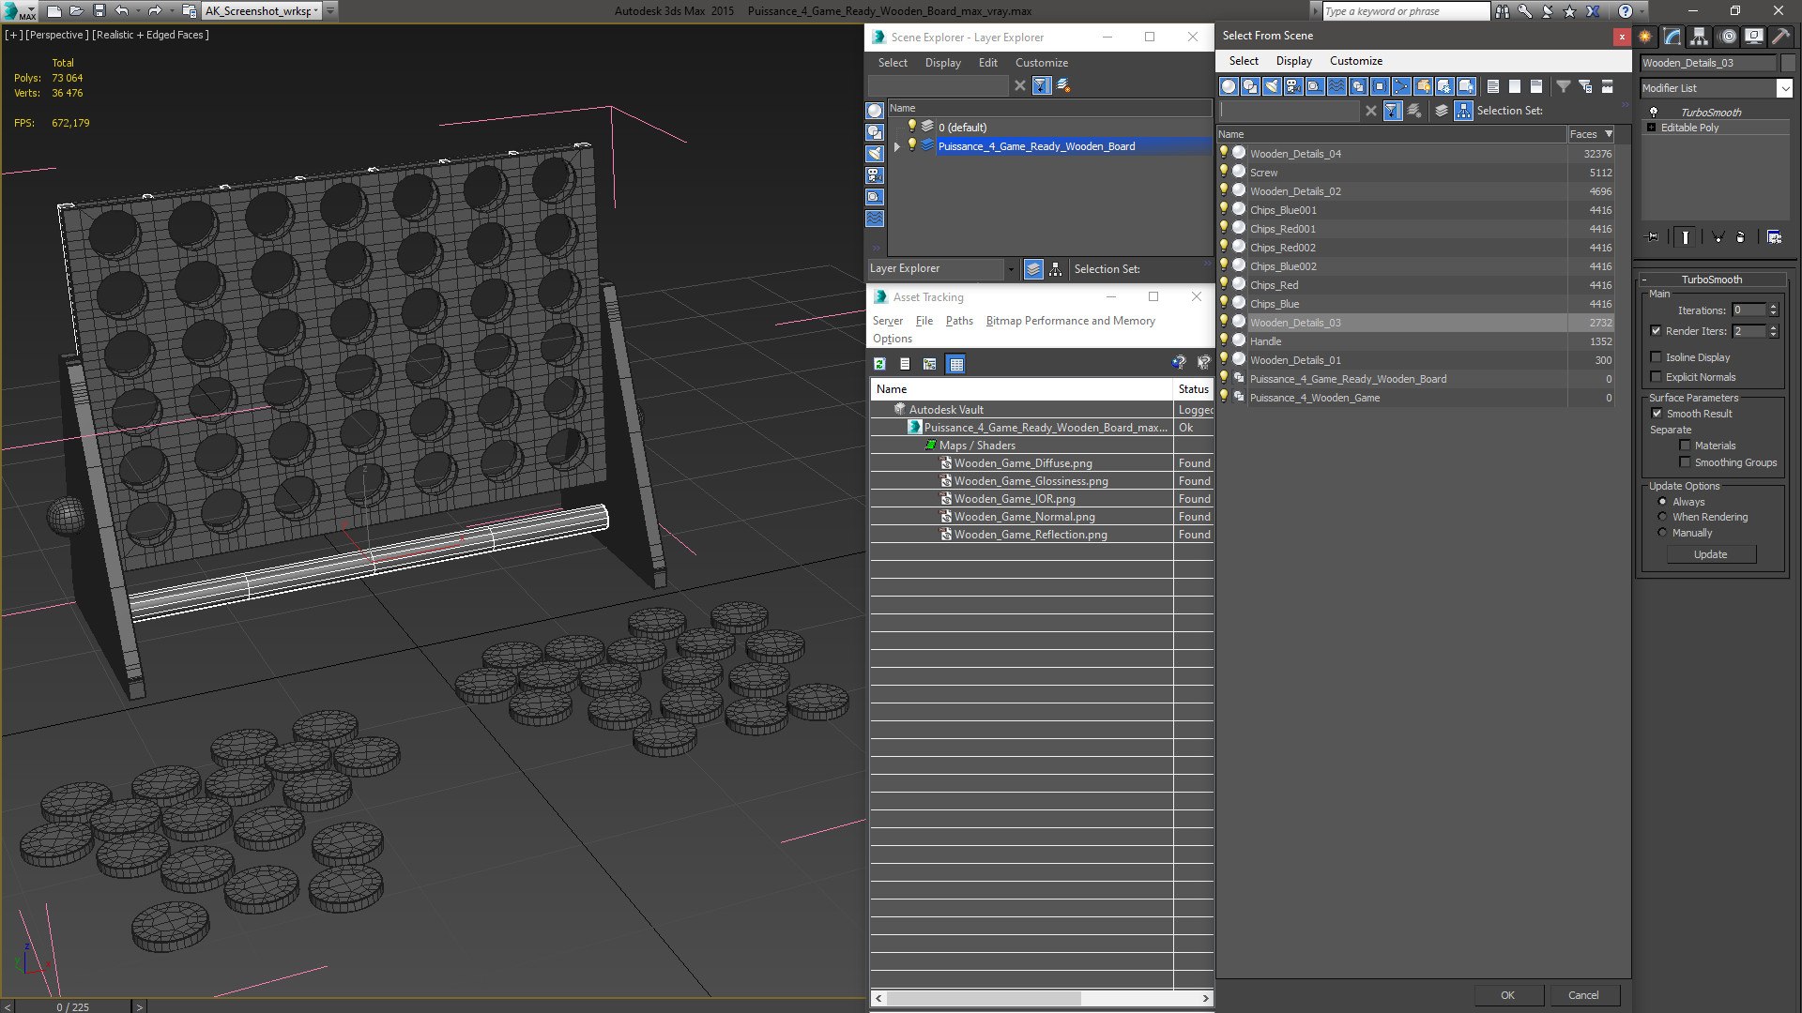The image size is (1802, 1013).
Task: Click the object color swatch beside Wooden_Details_03
Action: pos(1788,63)
